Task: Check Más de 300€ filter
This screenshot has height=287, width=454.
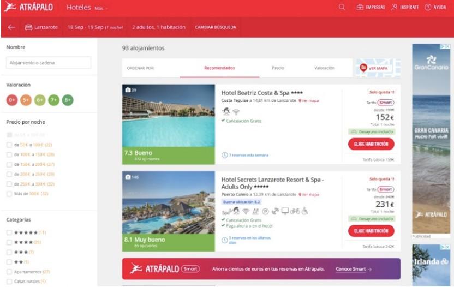Action: (x=9, y=194)
